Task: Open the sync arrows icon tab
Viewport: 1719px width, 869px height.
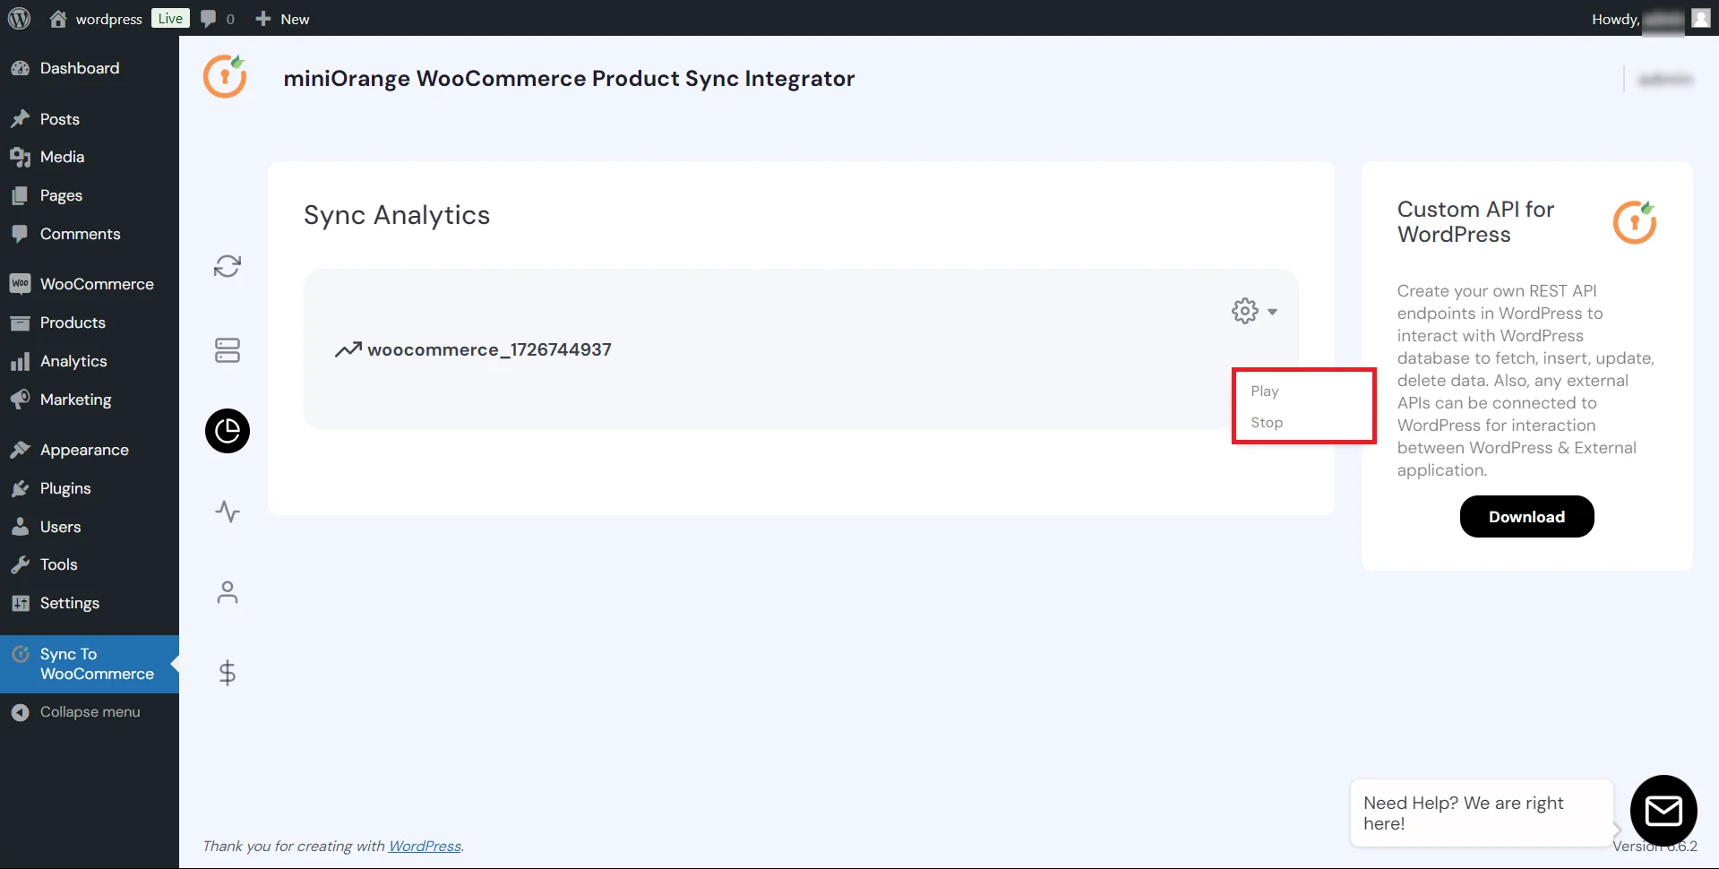Action: point(228,266)
